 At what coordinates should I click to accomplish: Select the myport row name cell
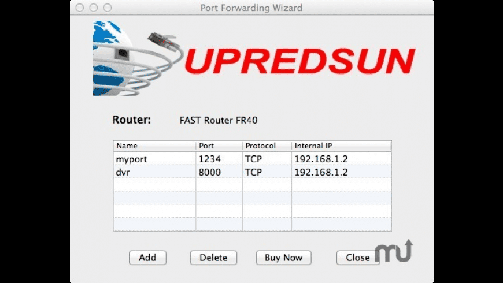[x=154, y=159]
